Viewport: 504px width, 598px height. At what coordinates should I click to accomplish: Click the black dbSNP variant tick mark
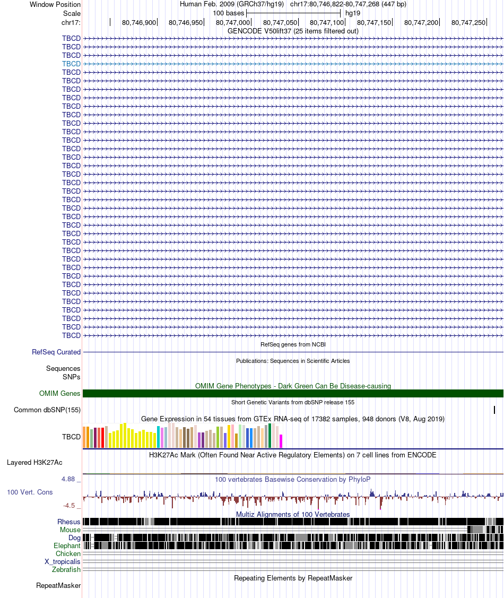click(494, 410)
